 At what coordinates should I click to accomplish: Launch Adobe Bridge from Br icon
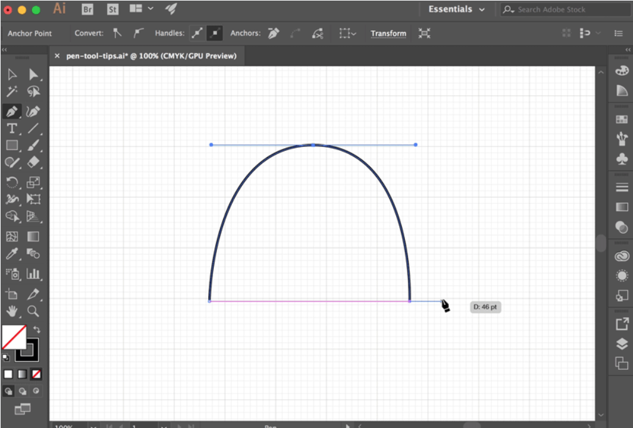tap(87, 9)
